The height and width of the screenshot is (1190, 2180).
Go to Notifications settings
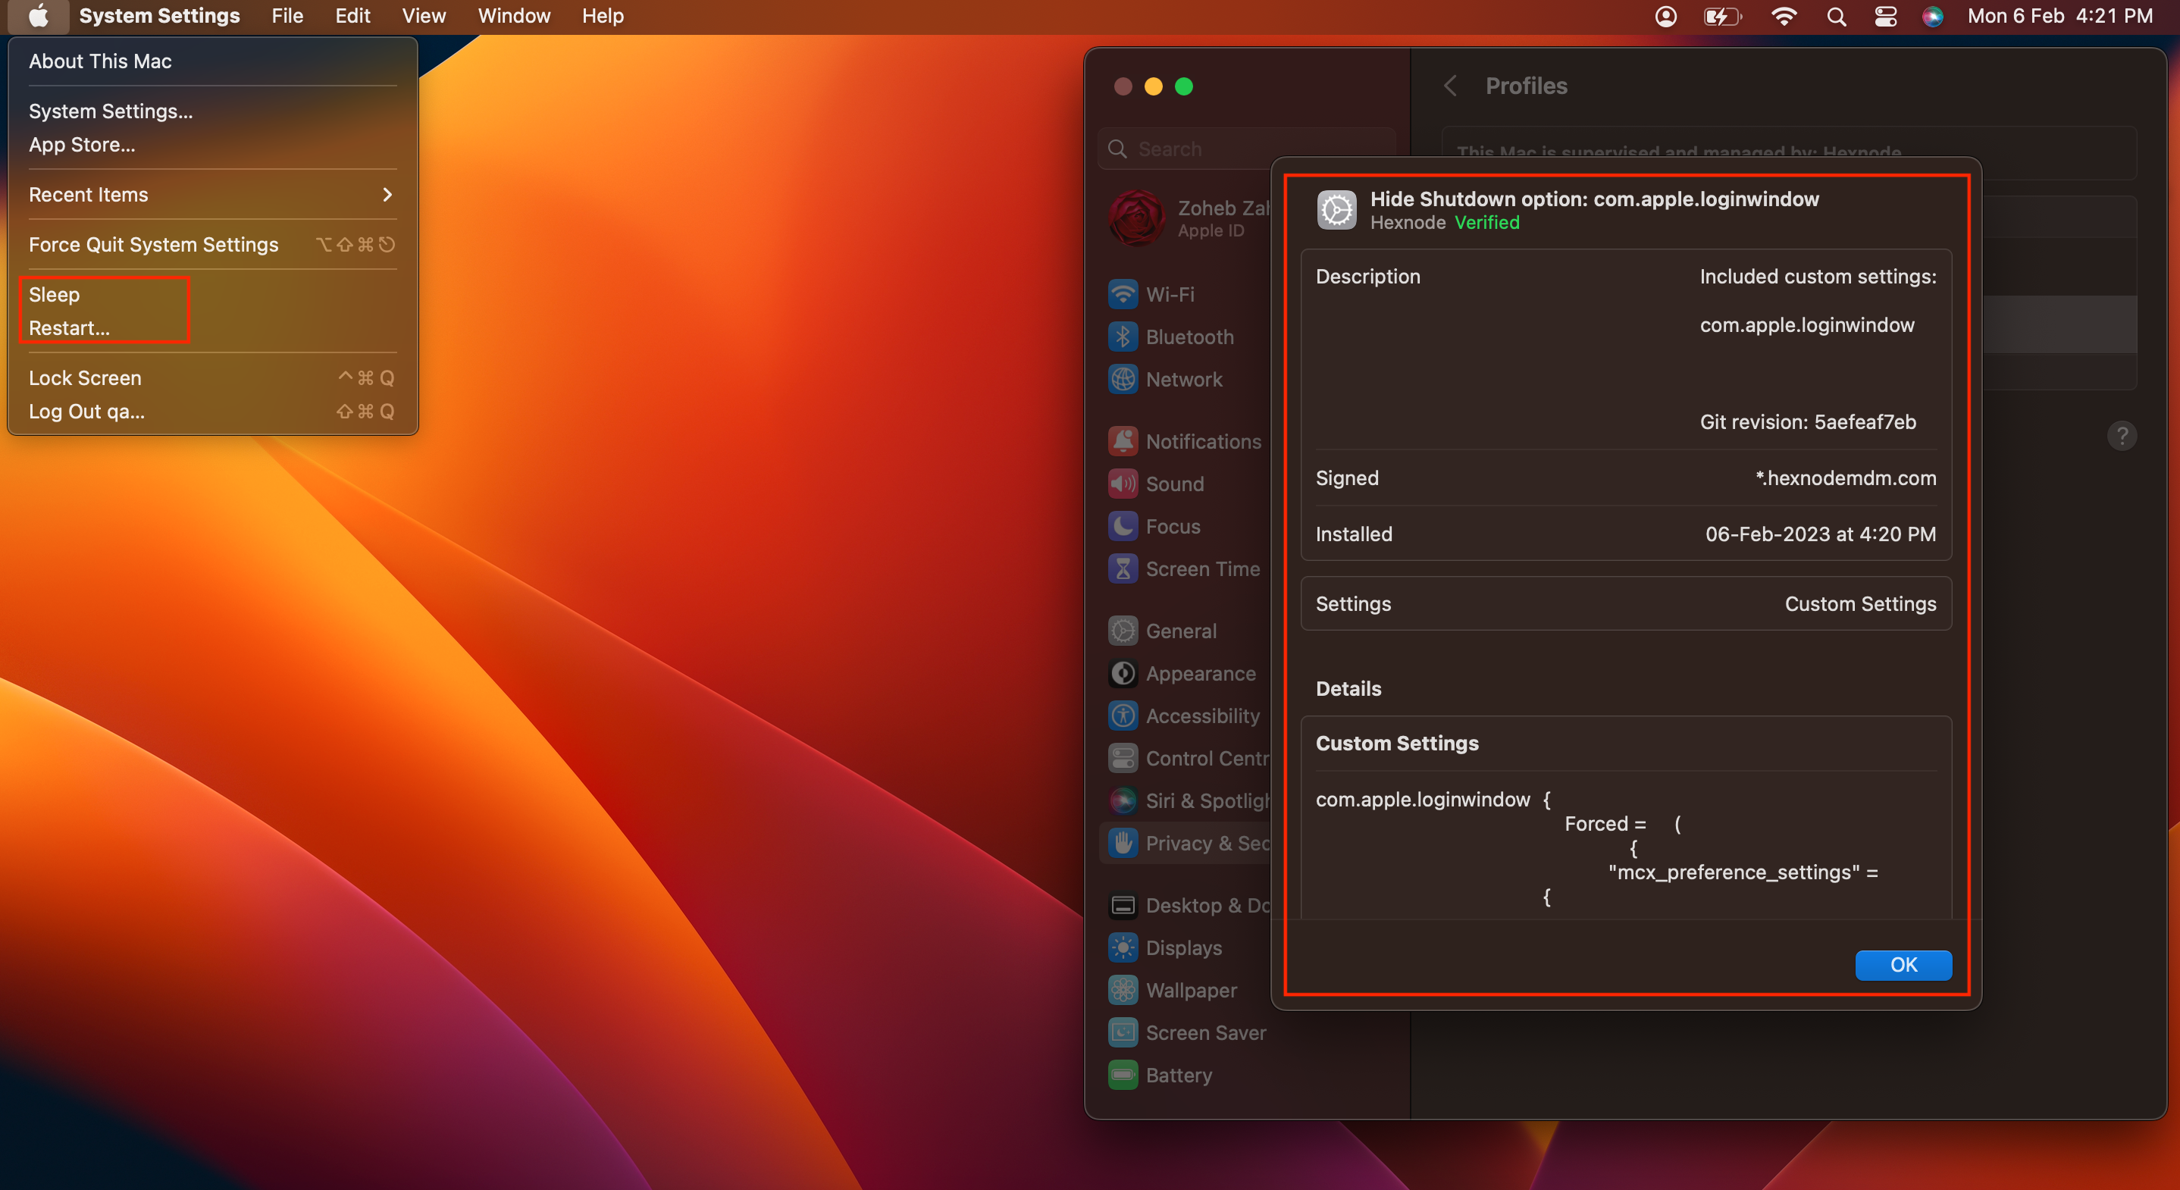[x=1186, y=442]
